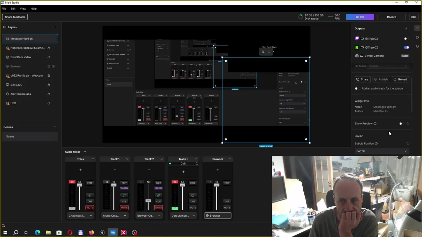Select the Message Highlight layer
Screen dimensions: 422x237
click(x=30, y=39)
